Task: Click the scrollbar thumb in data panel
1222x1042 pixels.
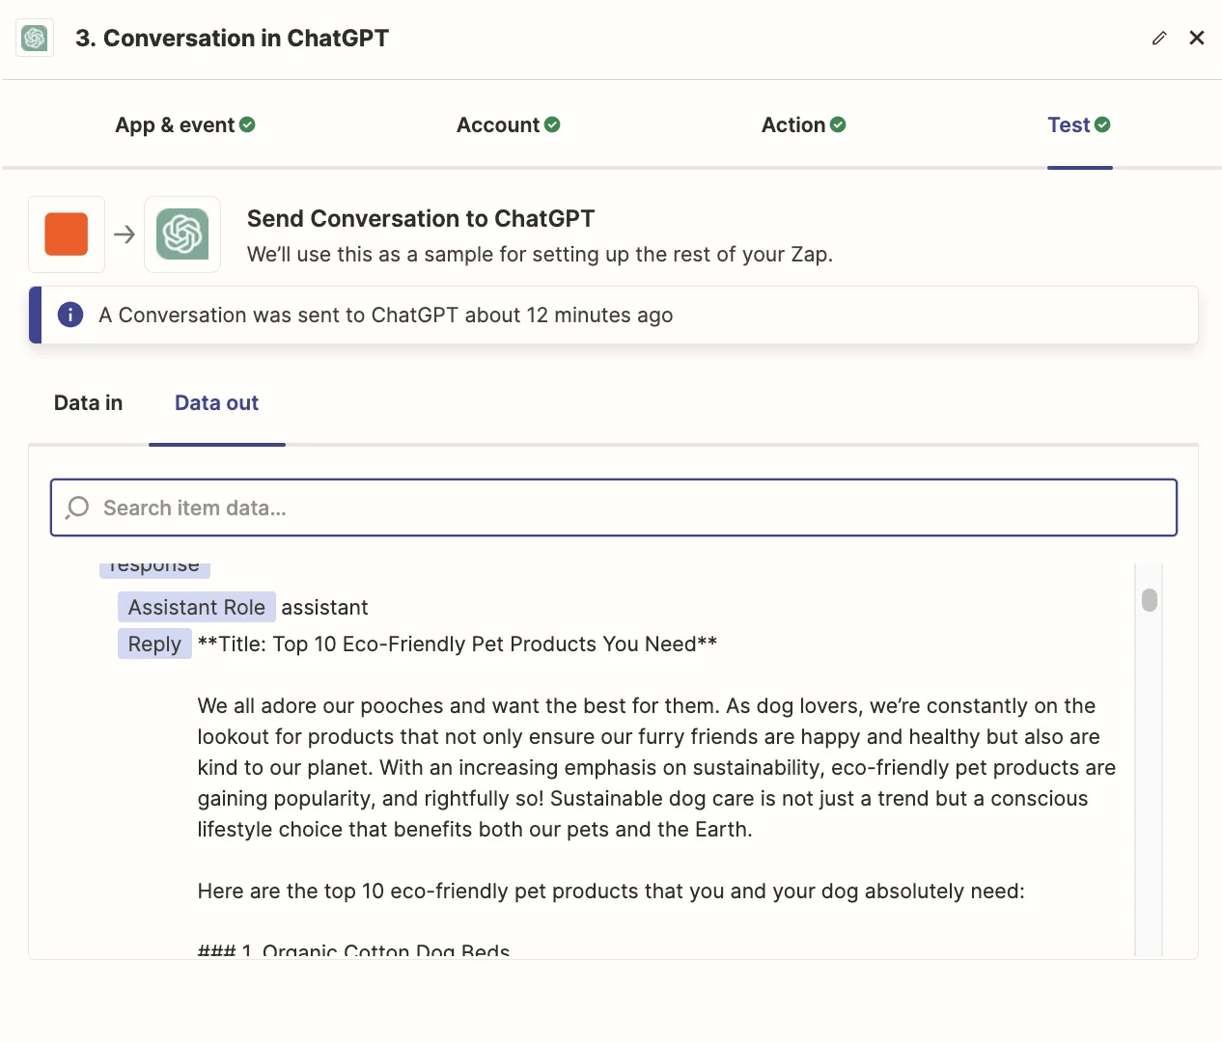Action: 1149,600
